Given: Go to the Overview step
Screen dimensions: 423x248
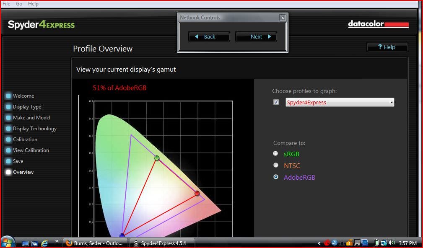Looking at the screenshot, I should coord(23,172).
